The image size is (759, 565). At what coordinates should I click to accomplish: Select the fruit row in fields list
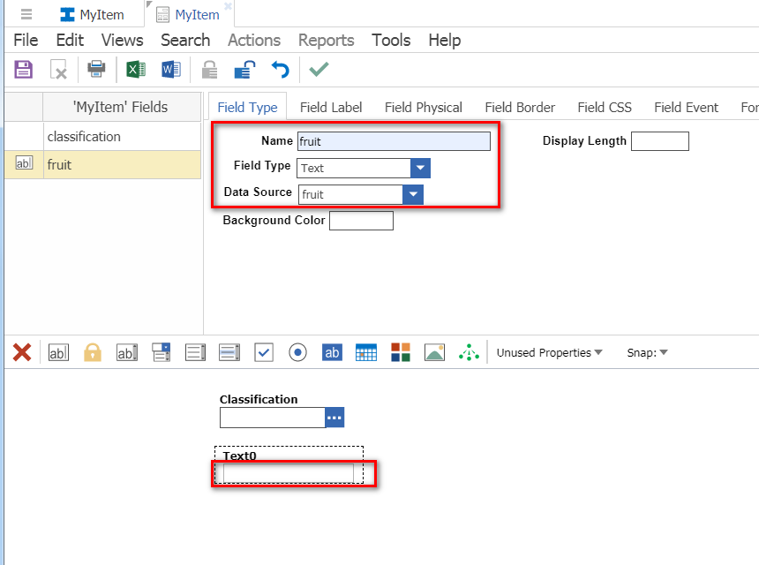(x=102, y=164)
